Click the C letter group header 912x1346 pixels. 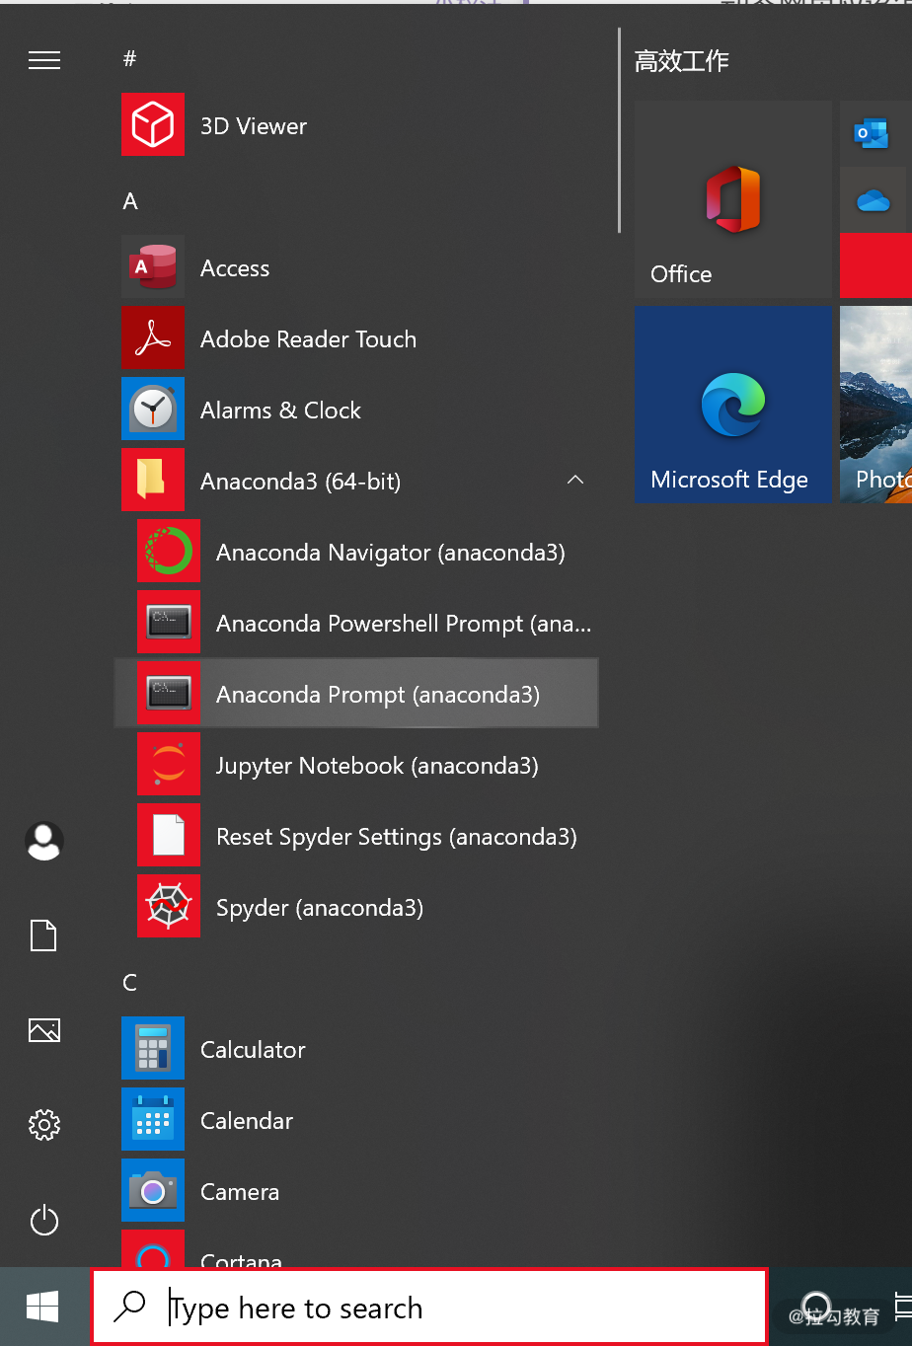coord(129,983)
